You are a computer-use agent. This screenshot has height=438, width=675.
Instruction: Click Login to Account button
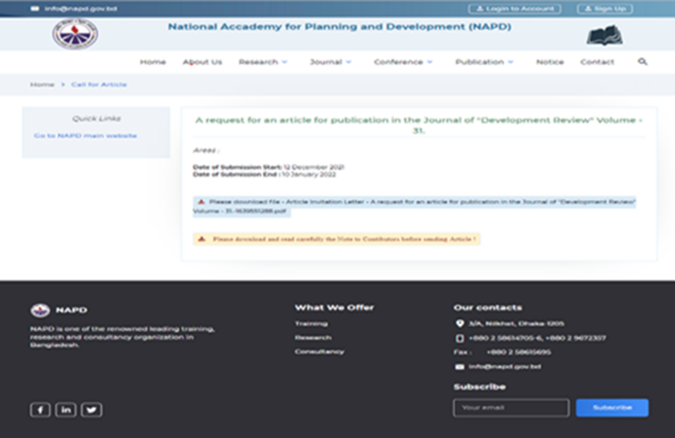coord(515,9)
